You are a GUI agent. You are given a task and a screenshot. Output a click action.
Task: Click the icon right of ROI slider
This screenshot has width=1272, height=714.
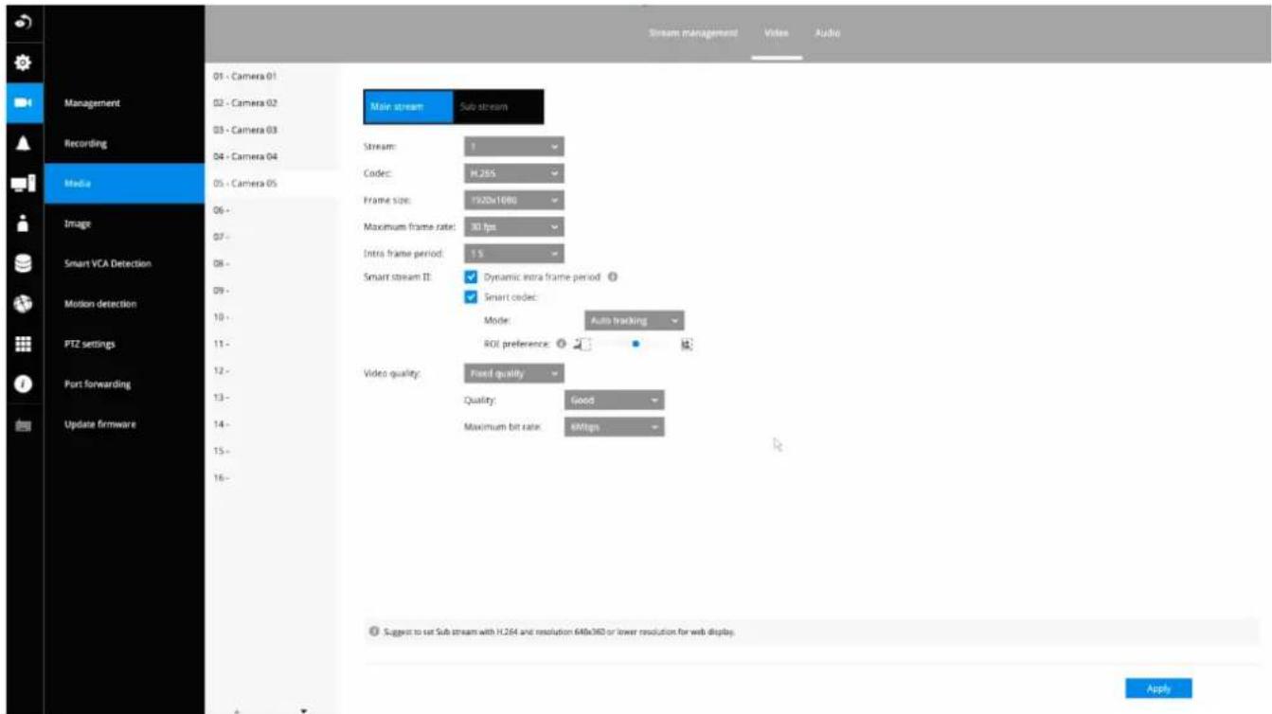[687, 345]
